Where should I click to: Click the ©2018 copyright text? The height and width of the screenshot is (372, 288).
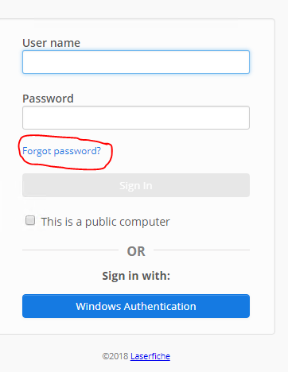115,356
